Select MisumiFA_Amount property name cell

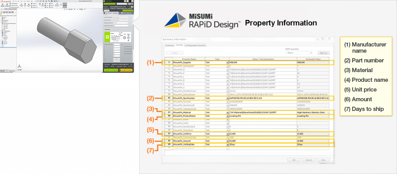click(189, 141)
